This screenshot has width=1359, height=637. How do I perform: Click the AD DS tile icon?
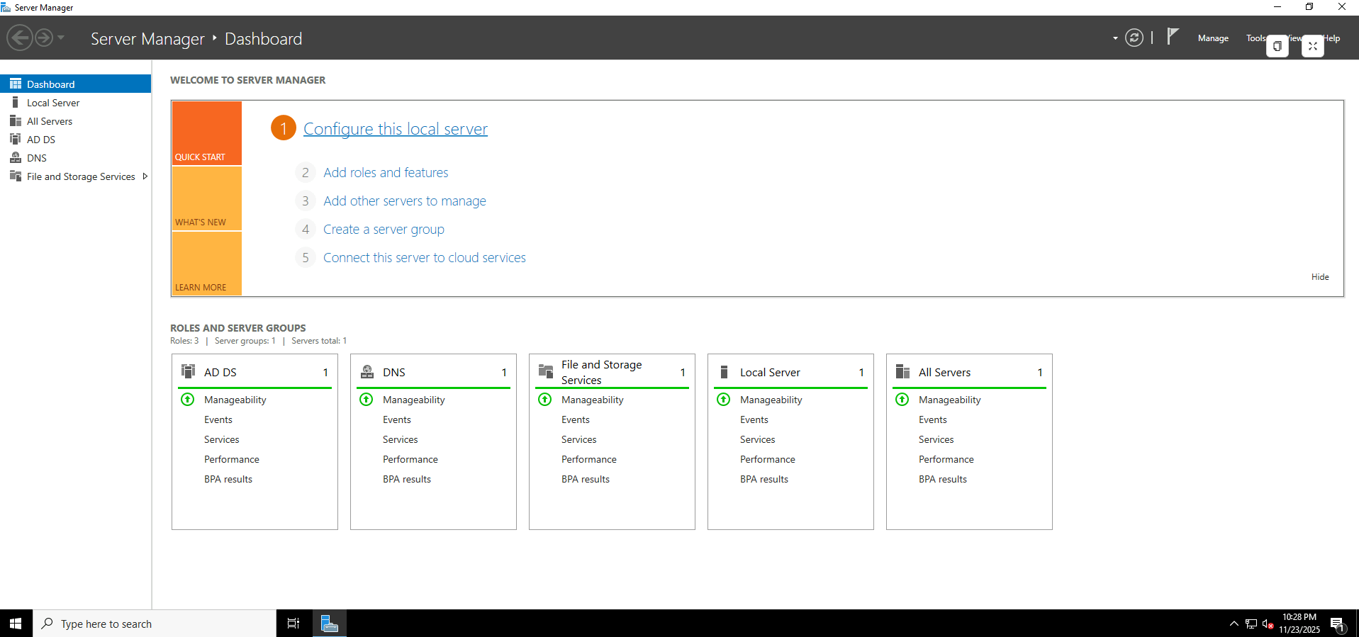click(189, 371)
